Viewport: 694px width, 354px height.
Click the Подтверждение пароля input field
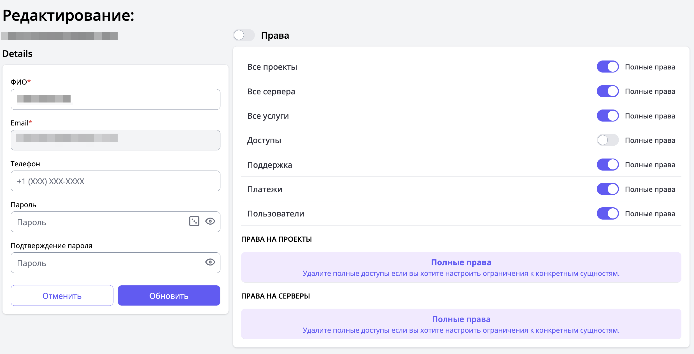(106, 263)
